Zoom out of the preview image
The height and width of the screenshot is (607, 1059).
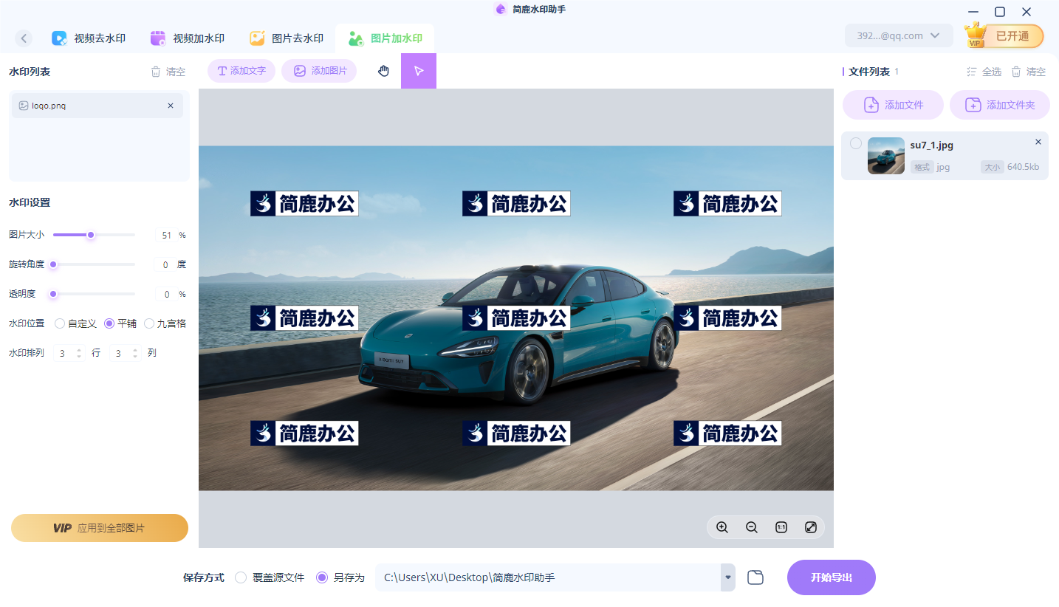pos(751,527)
